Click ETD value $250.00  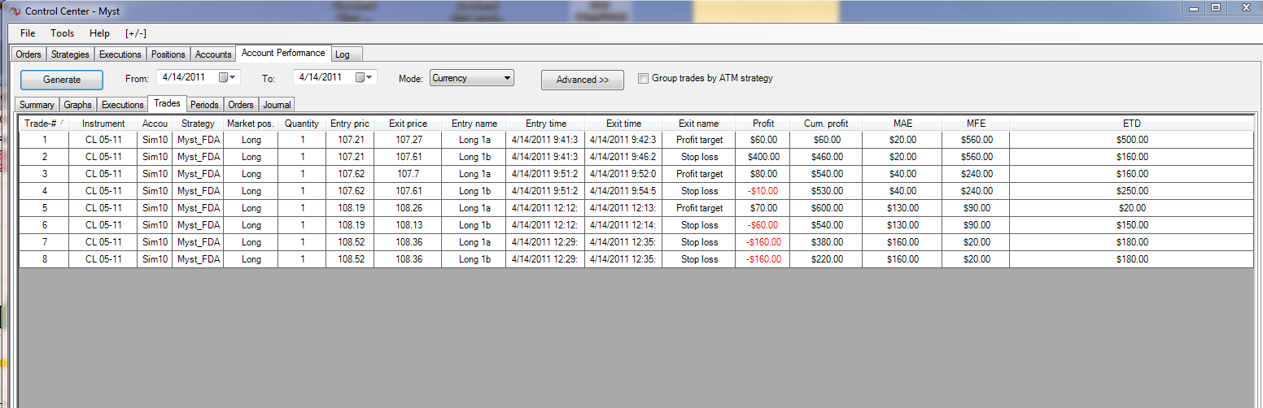1131,191
